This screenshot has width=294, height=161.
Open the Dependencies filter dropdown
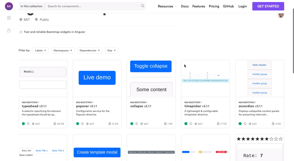pos(90,50)
